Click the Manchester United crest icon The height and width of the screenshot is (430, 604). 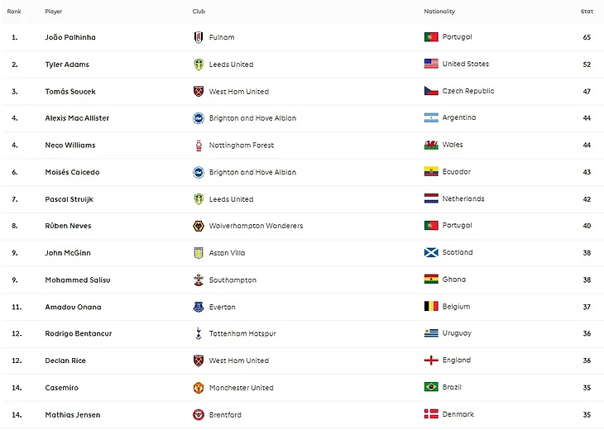(198, 388)
